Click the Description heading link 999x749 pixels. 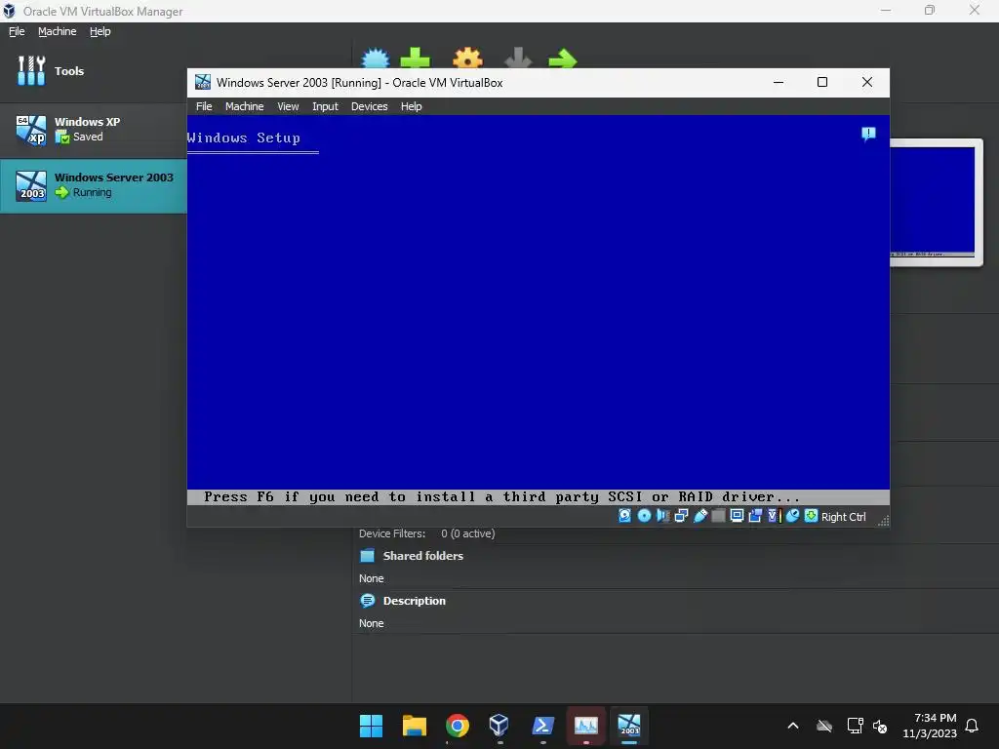pyautogui.click(x=414, y=601)
